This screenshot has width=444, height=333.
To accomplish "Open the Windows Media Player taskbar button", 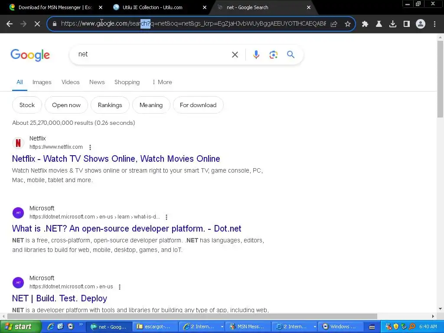I will [341, 327].
